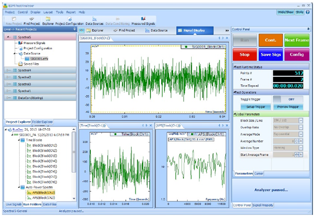Viewport: 315px width, 217px height.
Task: Collapse the Auto-Power Spectra node
Action: (19, 187)
